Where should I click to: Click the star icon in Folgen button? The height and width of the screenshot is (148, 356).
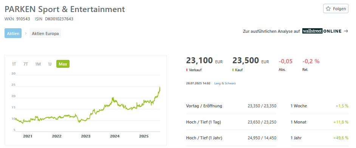(x=328, y=9)
